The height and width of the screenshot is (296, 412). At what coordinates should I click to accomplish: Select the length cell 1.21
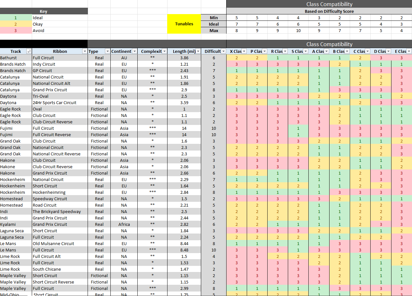click(184, 64)
